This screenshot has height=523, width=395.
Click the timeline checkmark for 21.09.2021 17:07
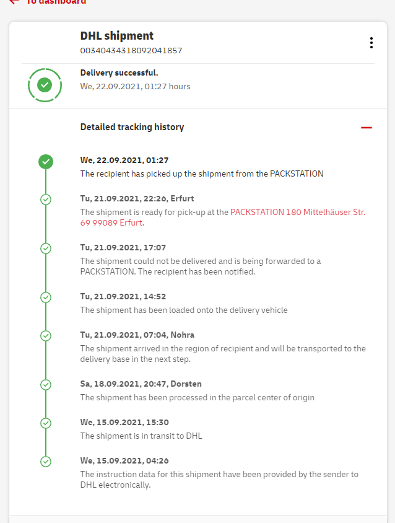pyautogui.click(x=46, y=248)
